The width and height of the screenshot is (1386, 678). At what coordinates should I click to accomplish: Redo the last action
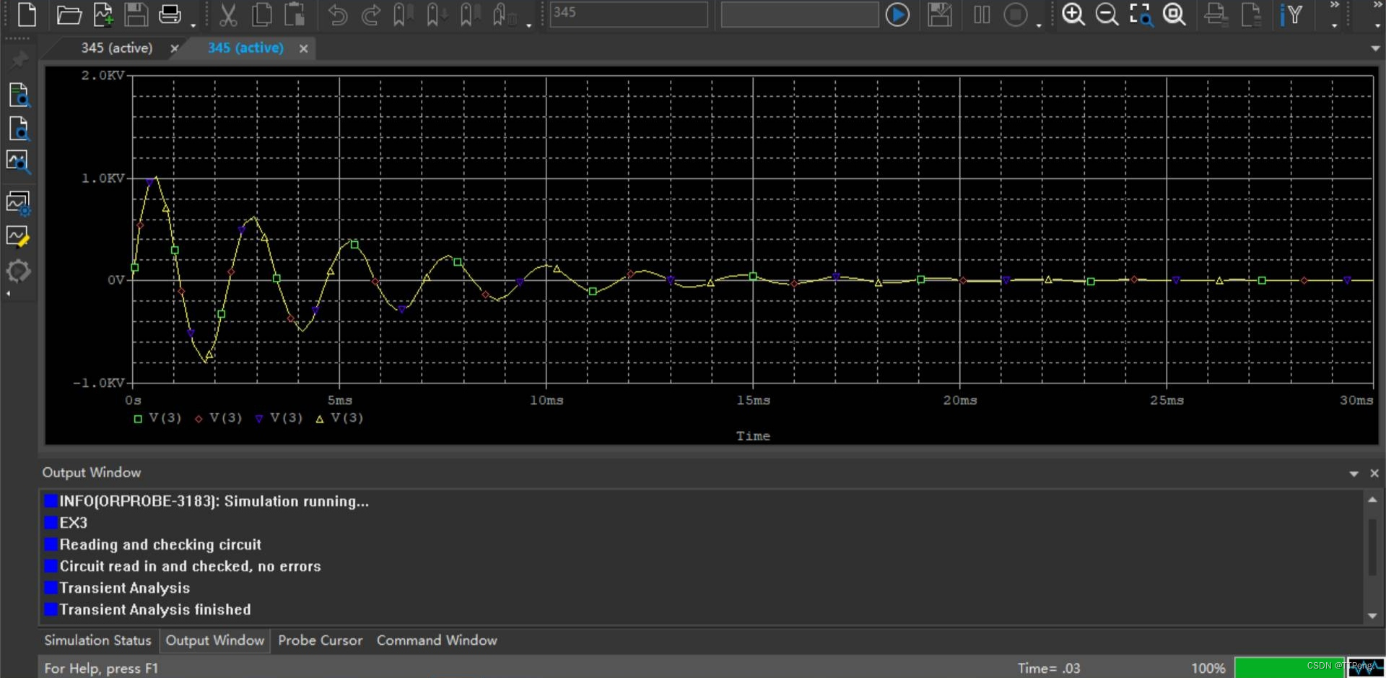371,14
